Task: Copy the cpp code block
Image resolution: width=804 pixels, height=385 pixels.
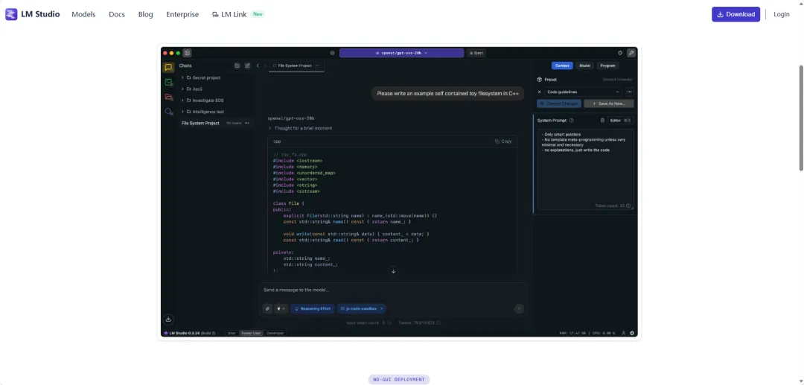Action: tap(503, 141)
